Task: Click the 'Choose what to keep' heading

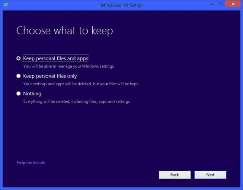Action: tap(65, 31)
